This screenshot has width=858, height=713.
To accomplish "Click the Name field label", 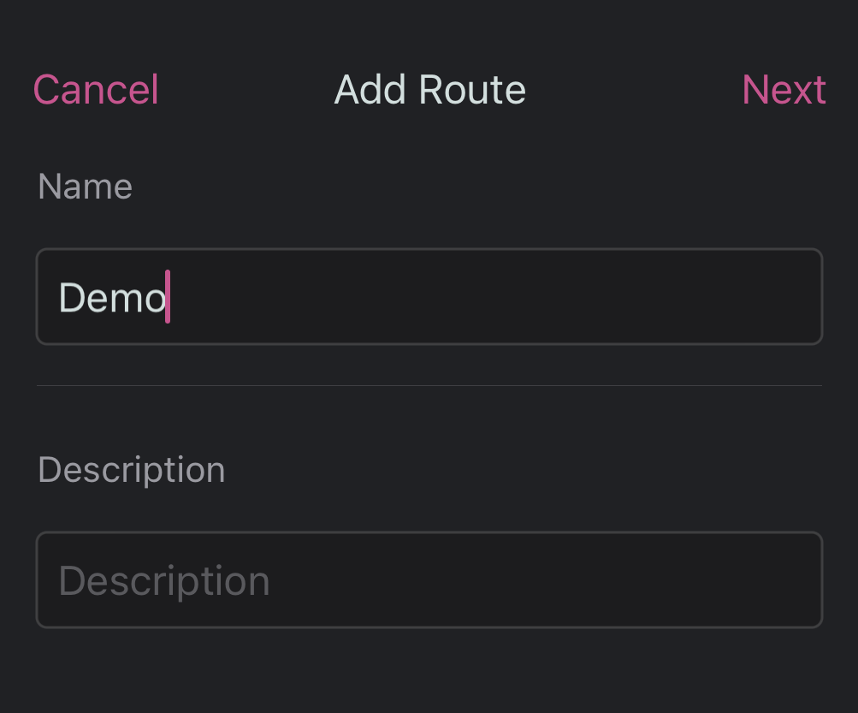I will 85,186.
